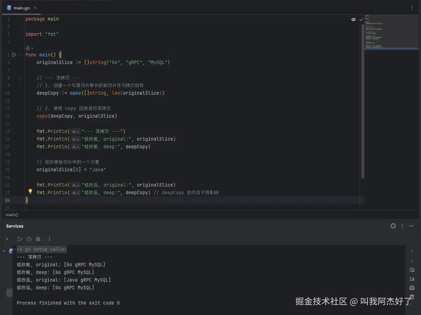Click output '修改前, deep: [Go gRPC MySQL]'
This screenshot has height=315, width=421.
55,272
